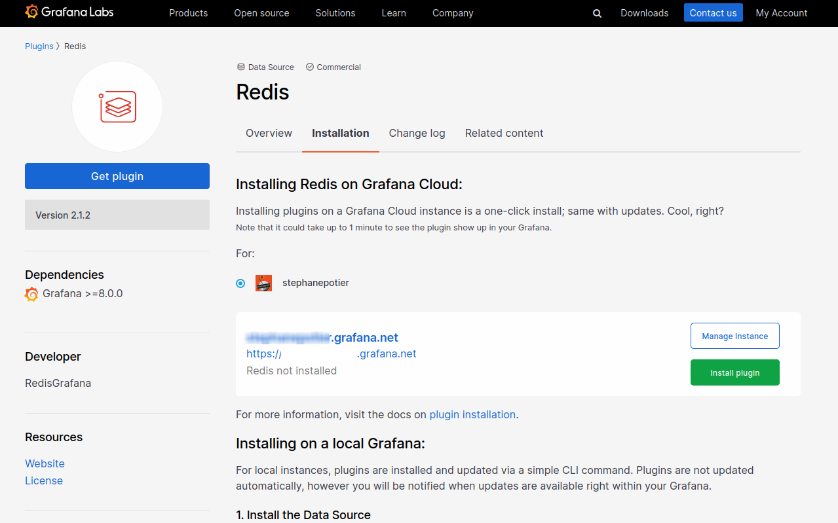
Task: Open the Products menu
Action: 188,12
